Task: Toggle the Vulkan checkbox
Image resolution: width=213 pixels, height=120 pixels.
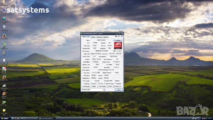Action: click(x=92, y=86)
